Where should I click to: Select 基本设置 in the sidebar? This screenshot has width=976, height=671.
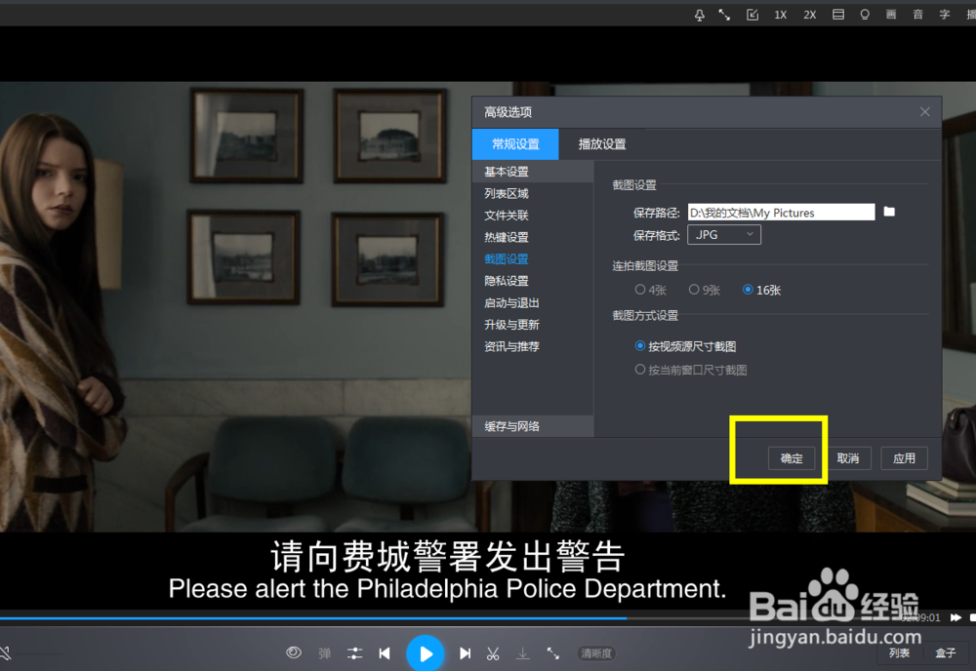pos(533,172)
